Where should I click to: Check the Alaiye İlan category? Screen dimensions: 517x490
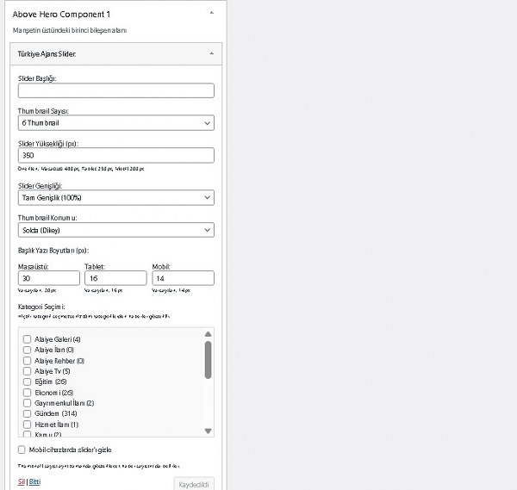(x=28, y=350)
